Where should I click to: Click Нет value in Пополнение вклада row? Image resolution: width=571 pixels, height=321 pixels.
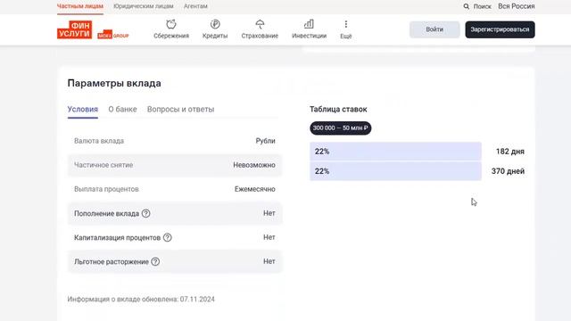pyautogui.click(x=269, y=213)
